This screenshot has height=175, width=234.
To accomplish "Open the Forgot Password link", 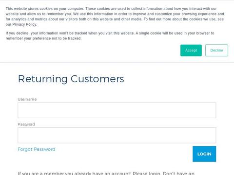I will pos(37,149).
